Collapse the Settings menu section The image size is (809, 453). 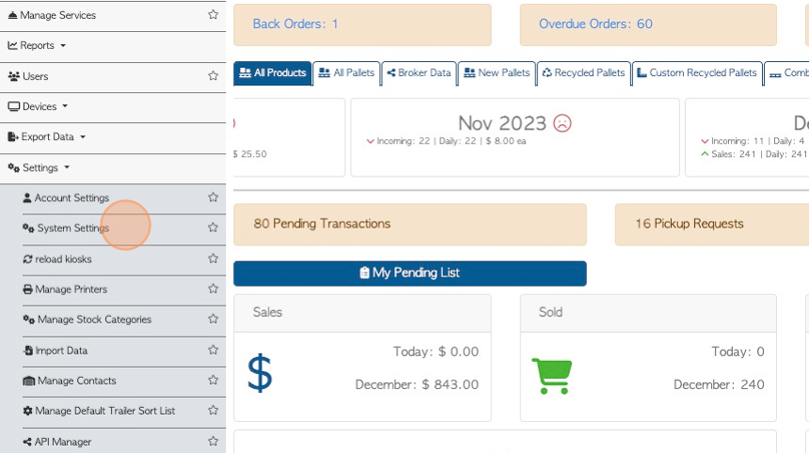point(40,168)
